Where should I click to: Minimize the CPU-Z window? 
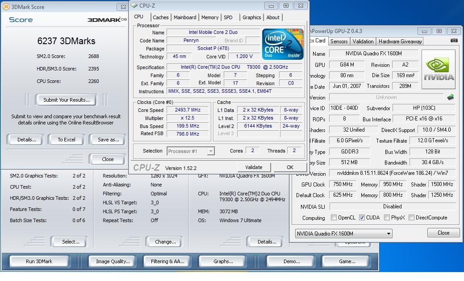pyautogui.click(x=271, y=6)
